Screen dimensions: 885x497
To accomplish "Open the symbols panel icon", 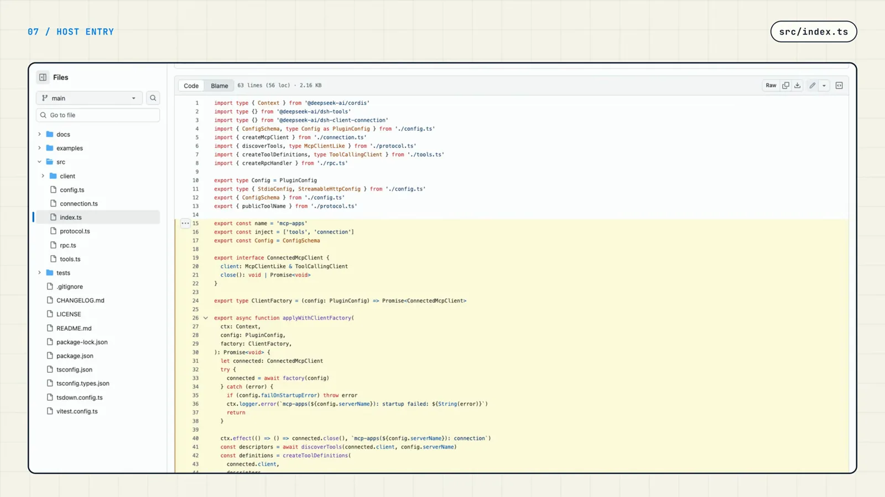I will (839, 86).
